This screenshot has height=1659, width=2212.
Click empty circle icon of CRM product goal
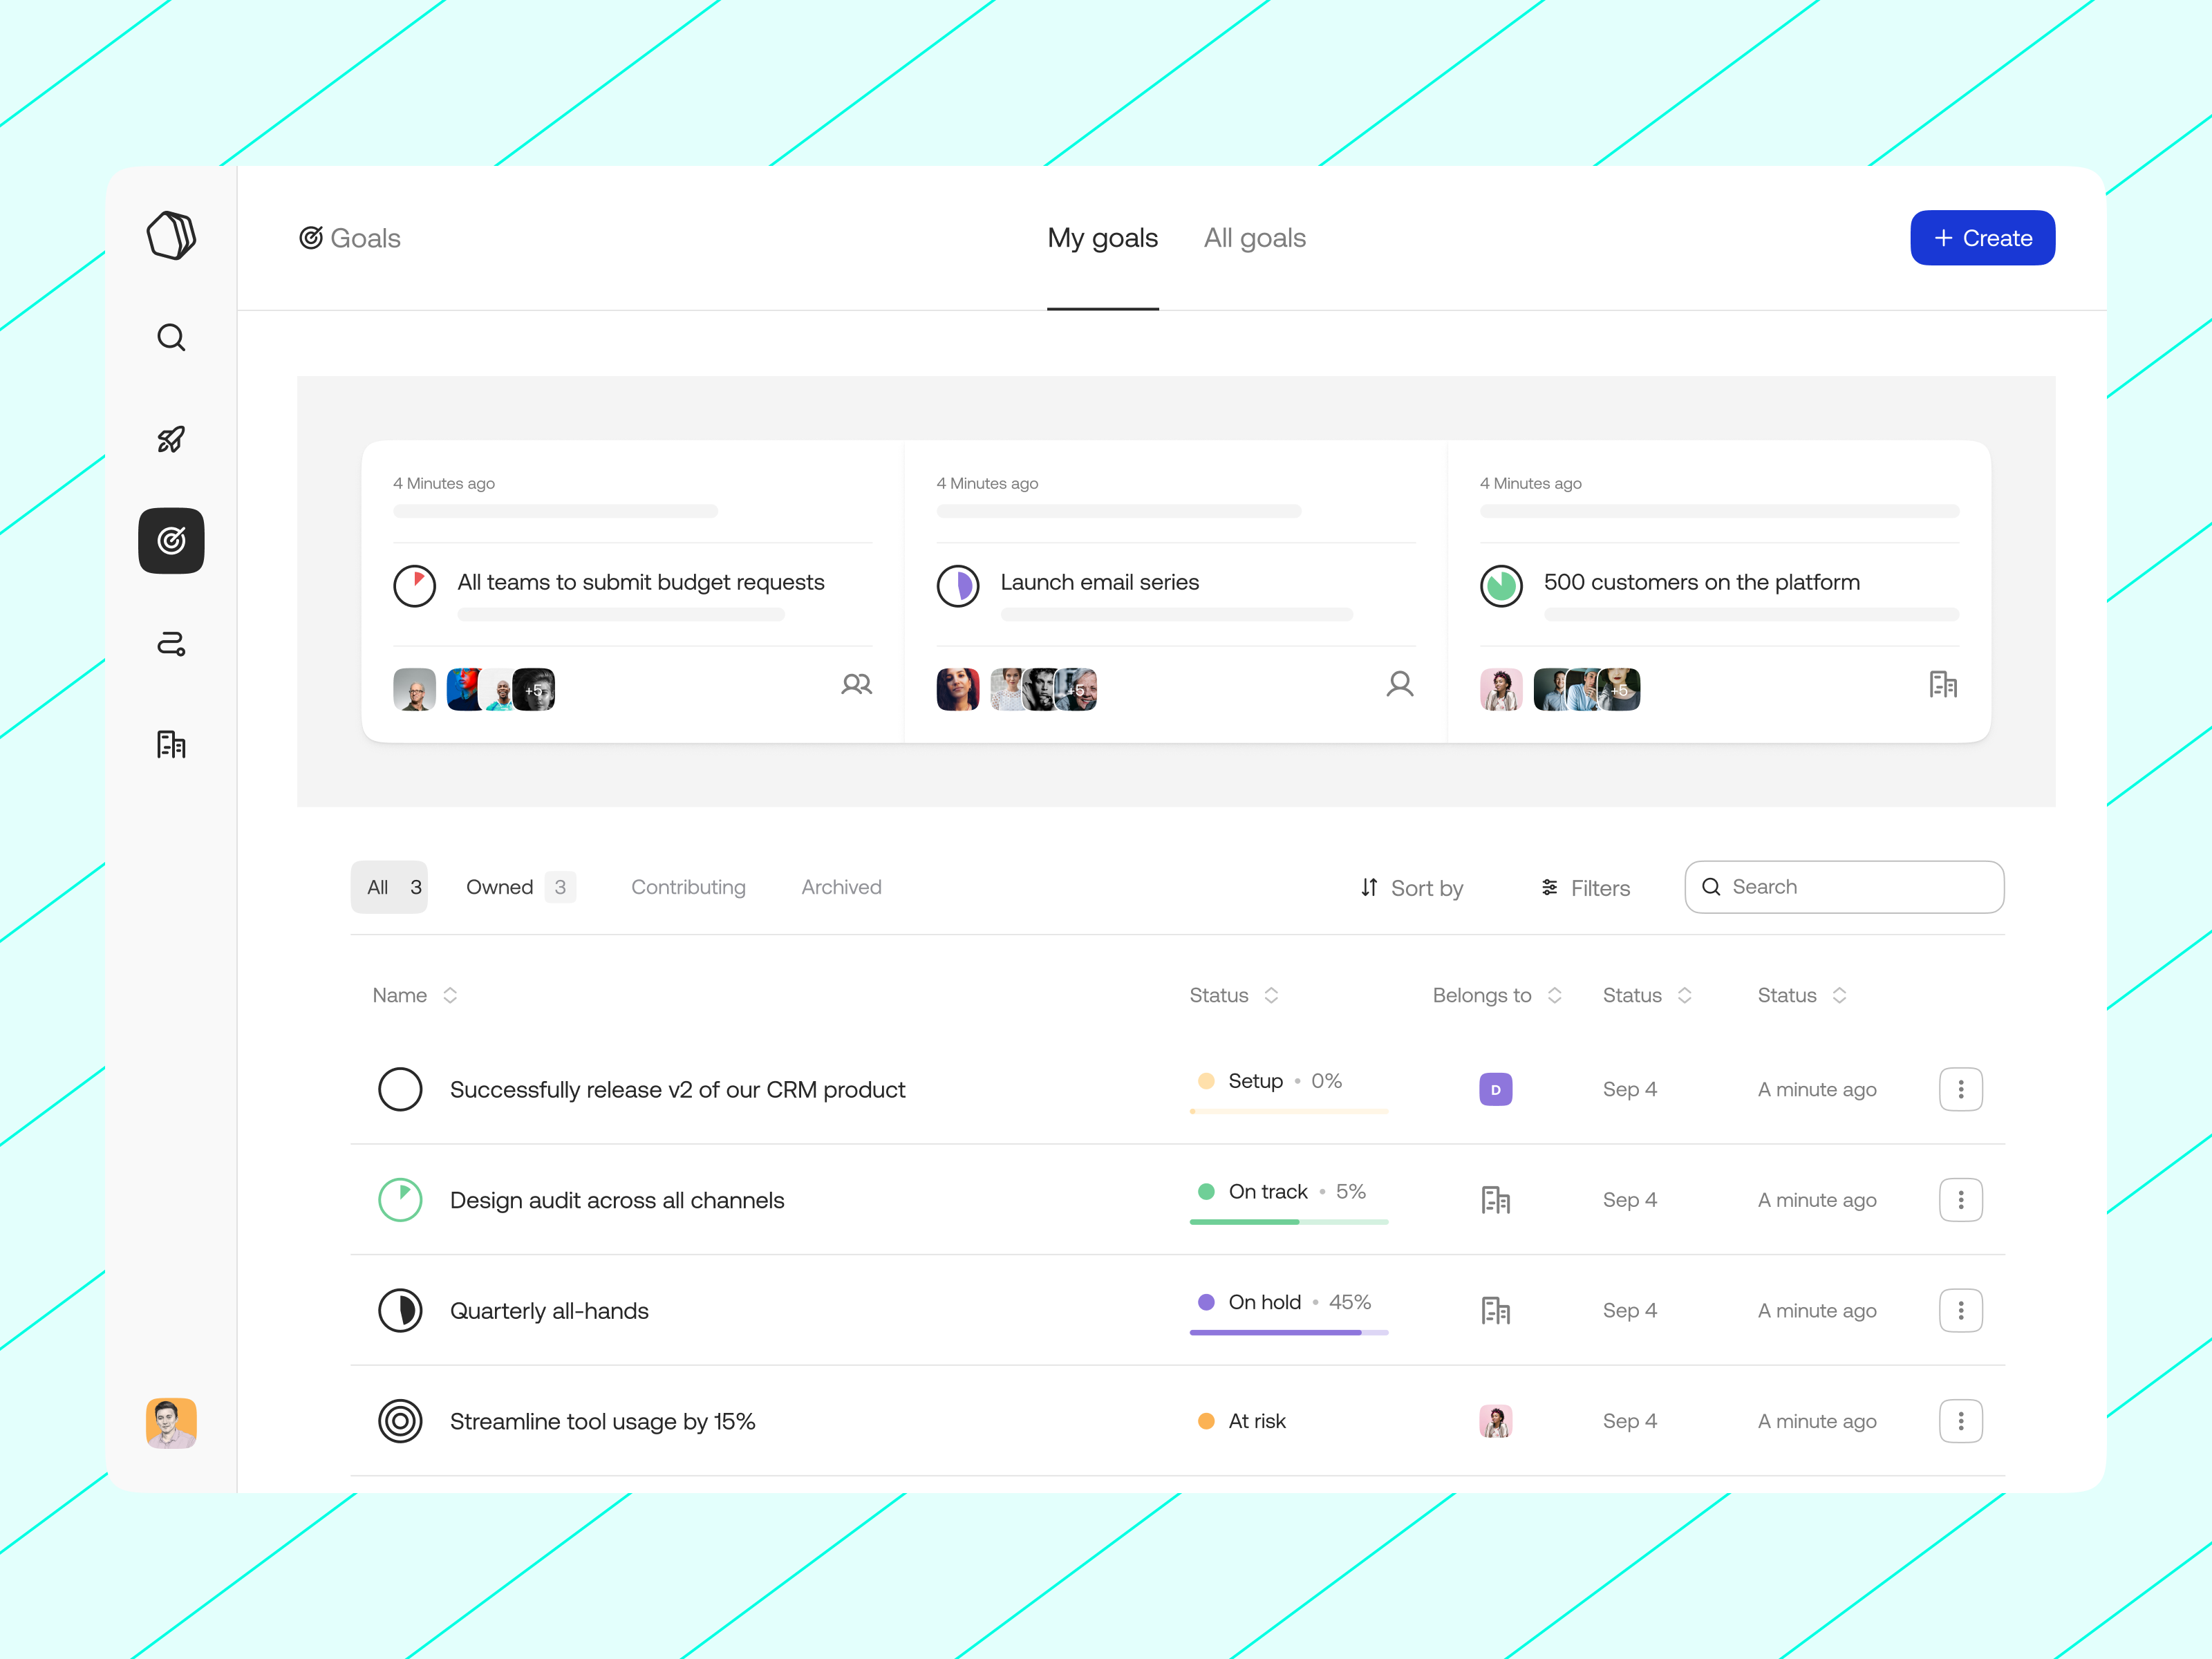click(400, 1089)
